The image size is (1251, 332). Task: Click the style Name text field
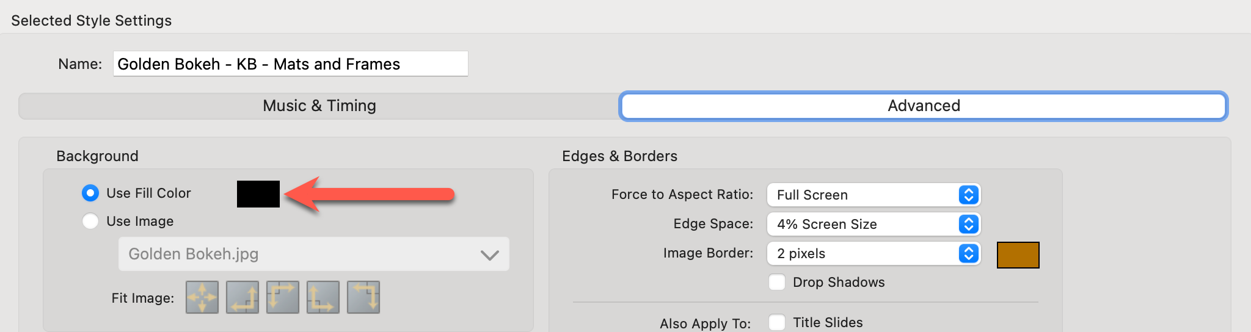(290, 64)
